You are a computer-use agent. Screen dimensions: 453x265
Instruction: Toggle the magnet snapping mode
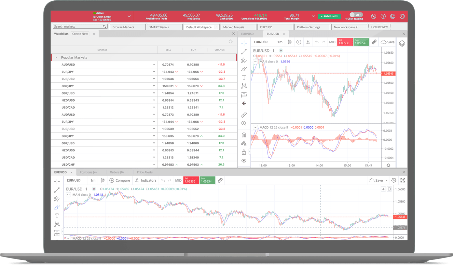244,134
